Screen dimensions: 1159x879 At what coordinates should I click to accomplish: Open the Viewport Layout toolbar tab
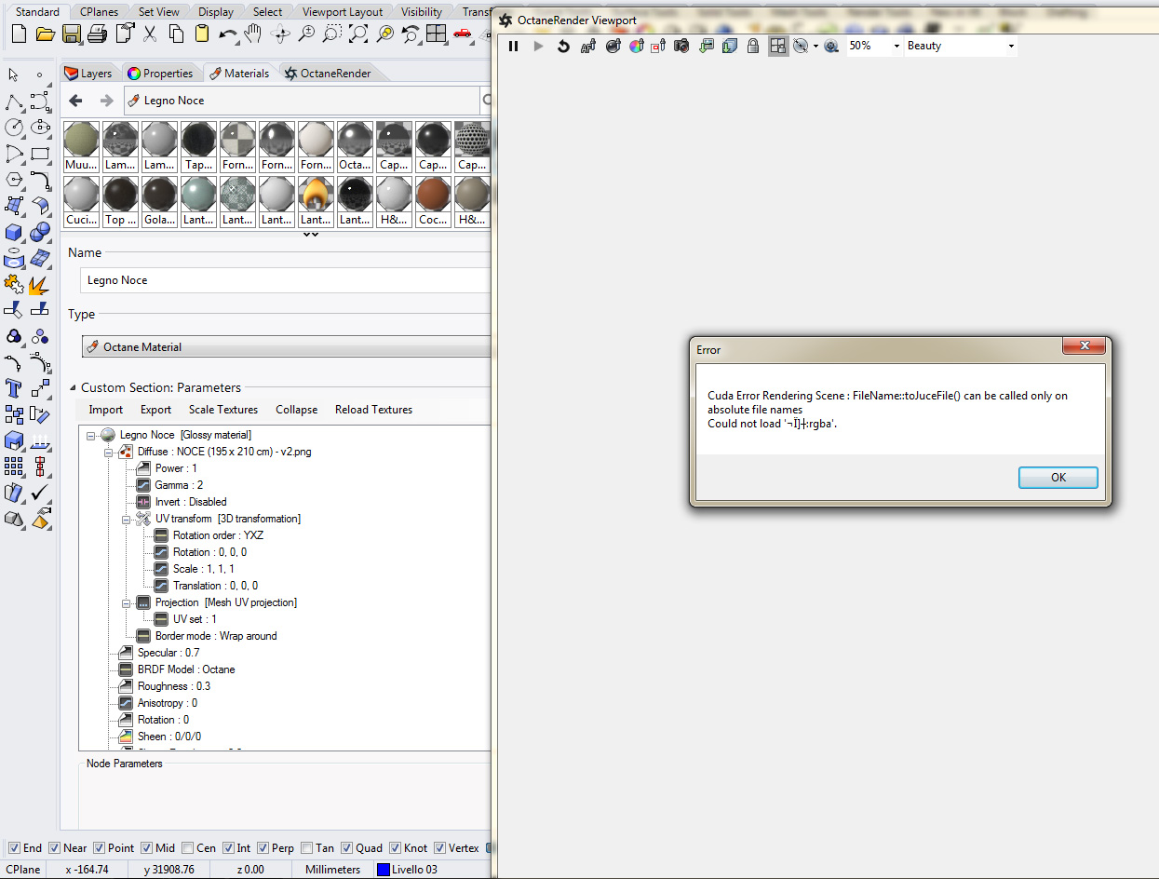click(x=343, y=12)
